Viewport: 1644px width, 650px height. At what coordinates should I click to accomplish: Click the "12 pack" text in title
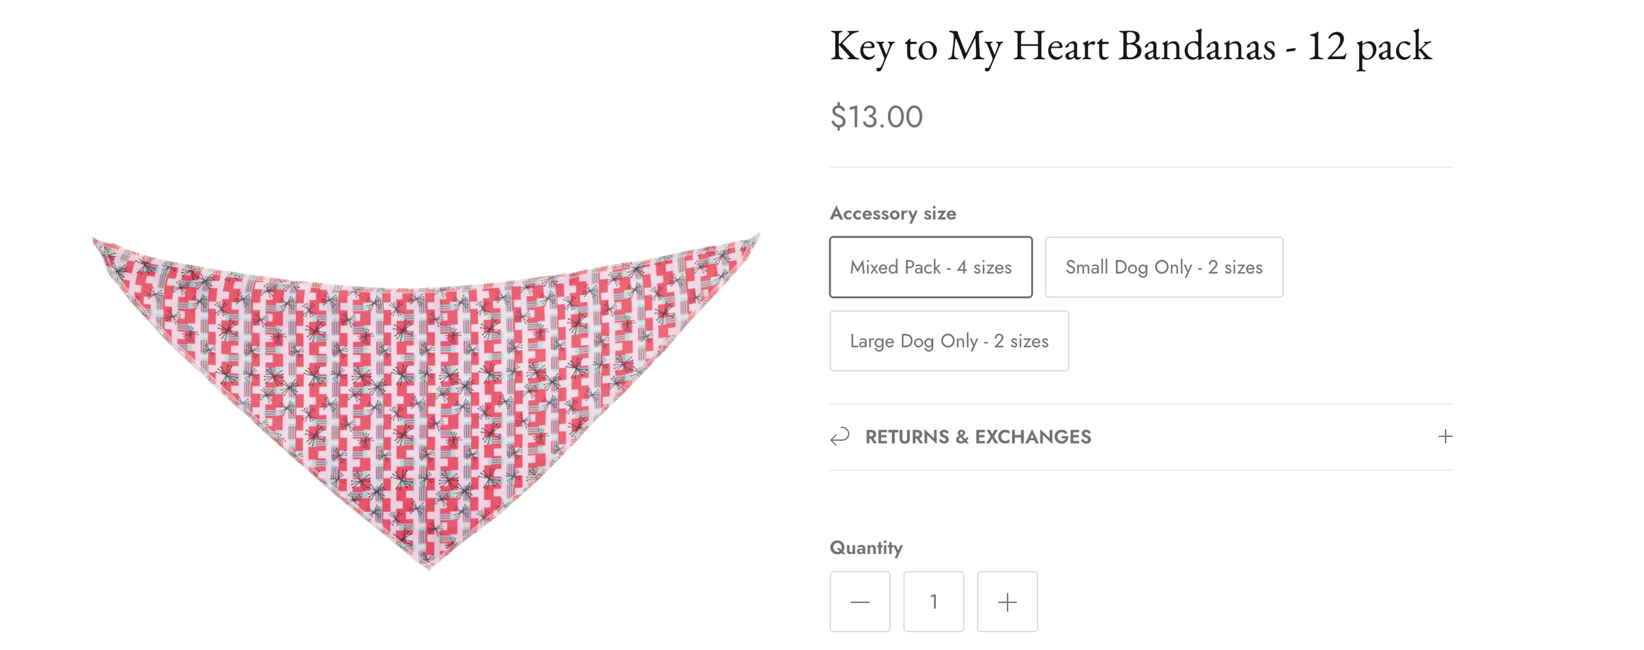point(1368,47)
